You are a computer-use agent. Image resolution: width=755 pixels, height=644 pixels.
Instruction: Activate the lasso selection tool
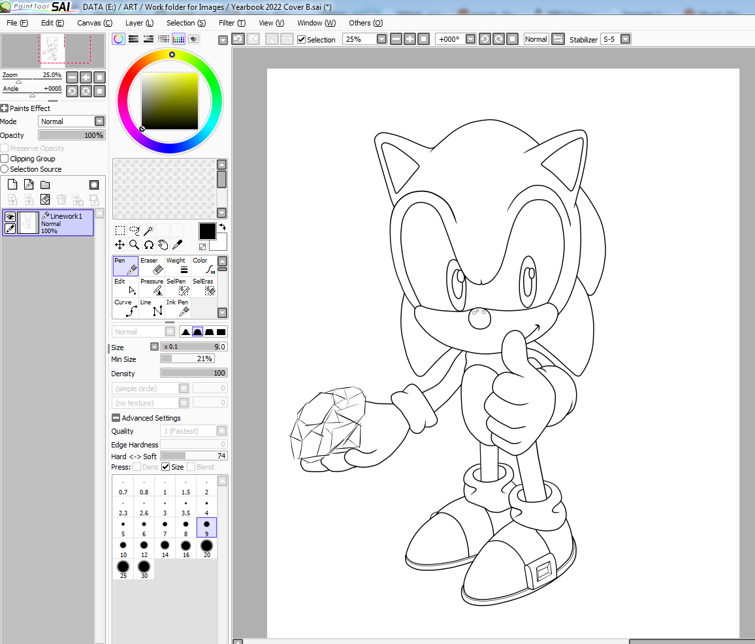pos(135,231)
